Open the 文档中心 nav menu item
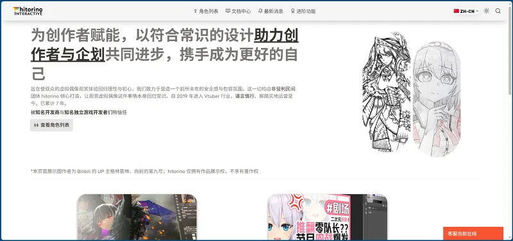 tap(238, 11)
